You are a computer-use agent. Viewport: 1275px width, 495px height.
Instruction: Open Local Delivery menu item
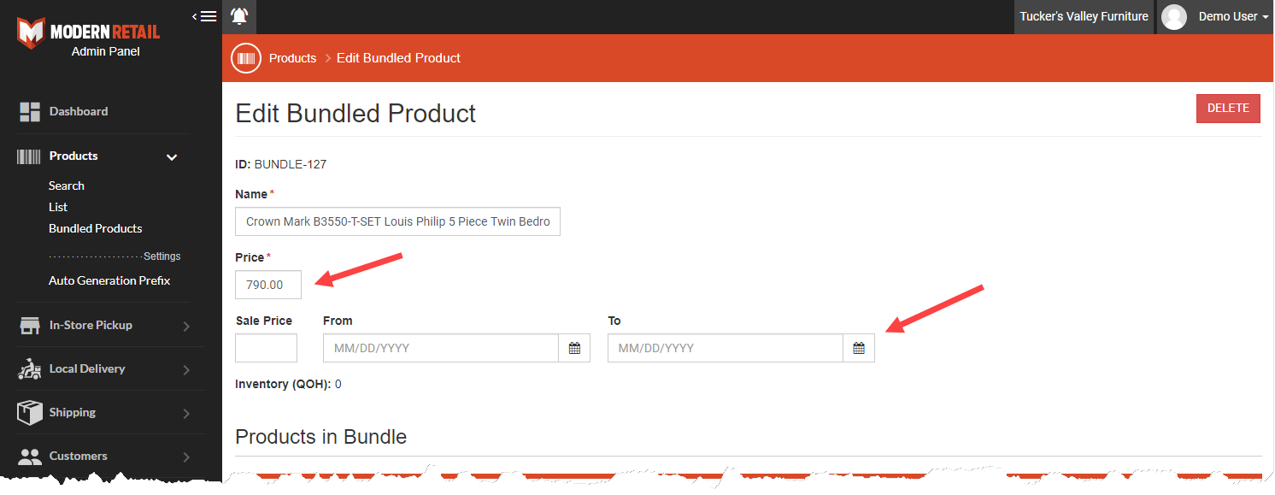click(87, 368)
